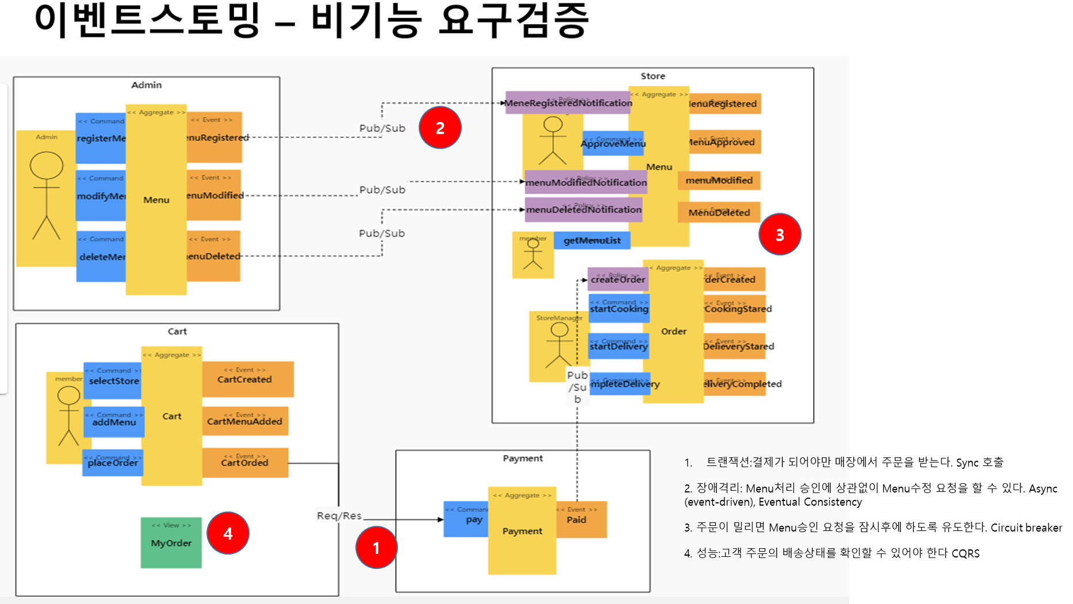Select the Store member actor near getMenuList
The height and width of the screenshot is (604, 1073).
(x=533, y=255)
